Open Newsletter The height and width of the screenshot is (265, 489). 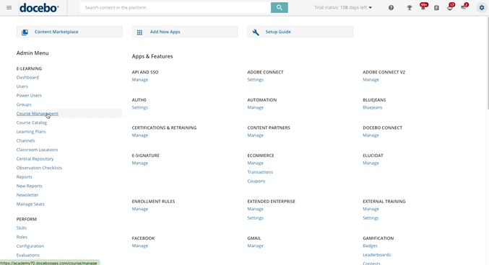point(27,195)
